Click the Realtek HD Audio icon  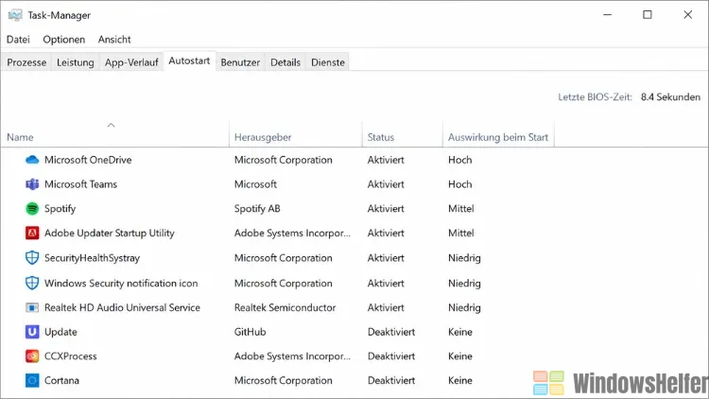(32, 307)
